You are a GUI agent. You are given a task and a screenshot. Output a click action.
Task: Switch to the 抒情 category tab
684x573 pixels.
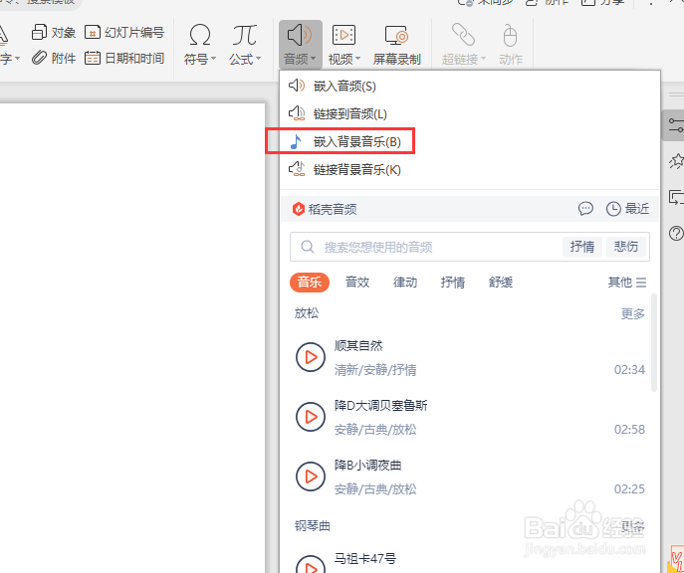[x=453, y=282]
